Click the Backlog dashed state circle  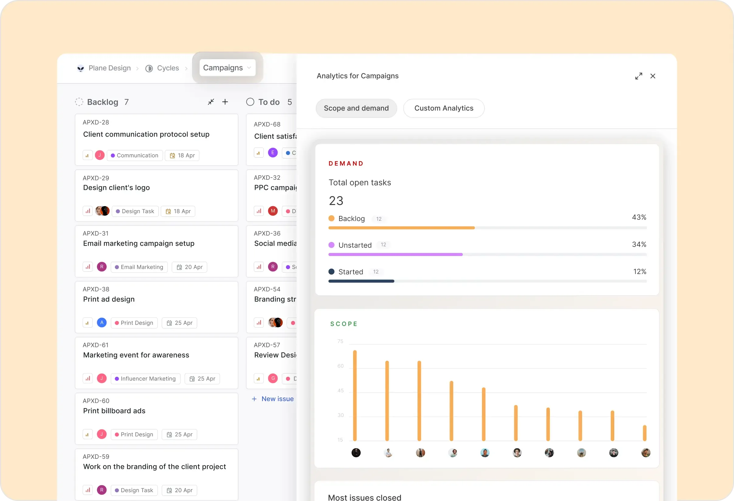[79, 102]
